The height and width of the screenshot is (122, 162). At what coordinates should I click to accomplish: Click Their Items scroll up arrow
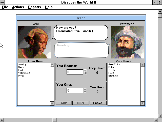pos(52,65)
